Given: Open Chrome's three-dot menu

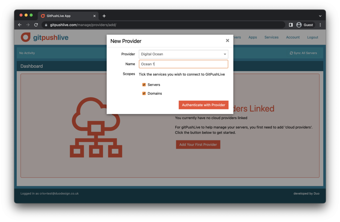Looking at the screenshot, I should 320,25.
